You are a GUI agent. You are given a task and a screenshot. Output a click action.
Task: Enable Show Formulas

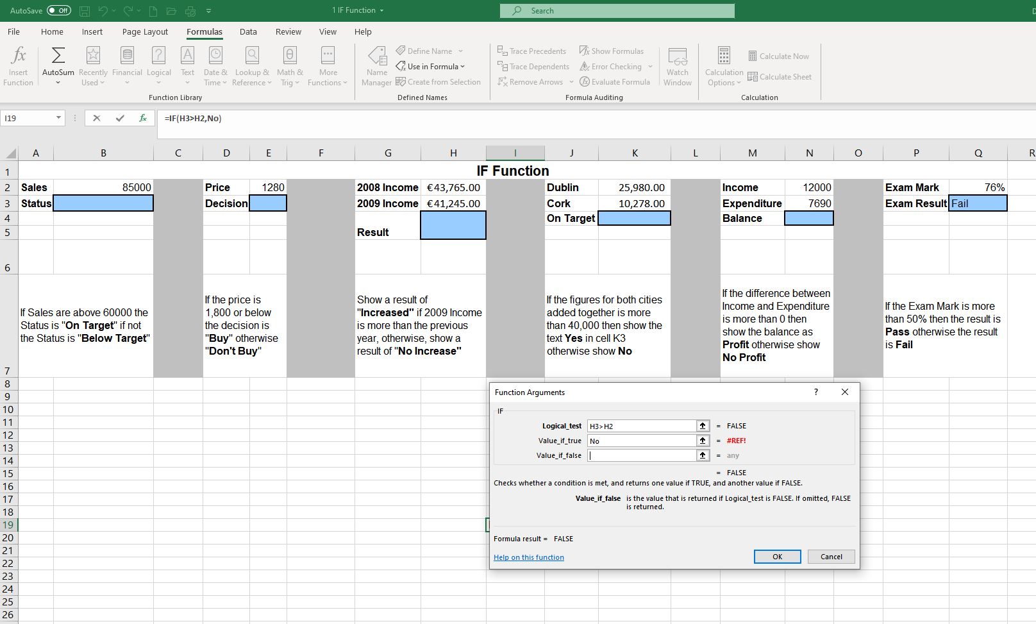point(612,51)
